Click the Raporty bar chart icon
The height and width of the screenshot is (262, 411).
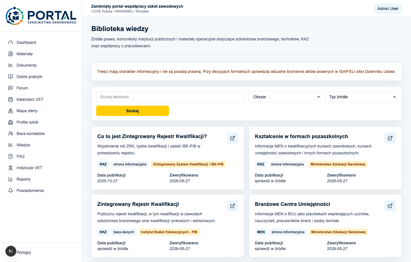[11, 179]
